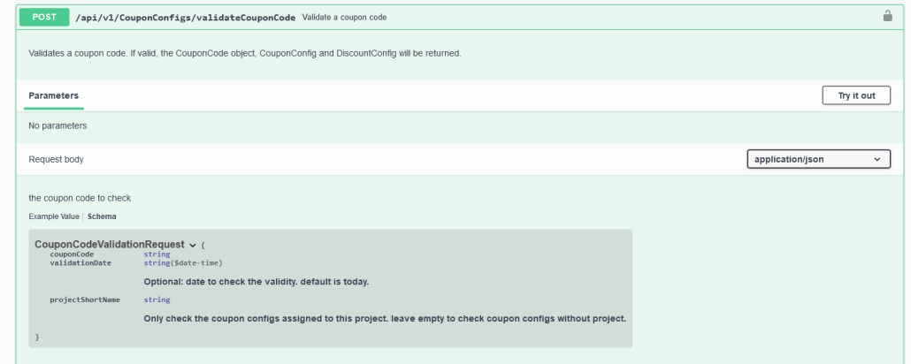Click 'the coupon code to check' description
The image size is (911, 364).
tap(80, 198)
